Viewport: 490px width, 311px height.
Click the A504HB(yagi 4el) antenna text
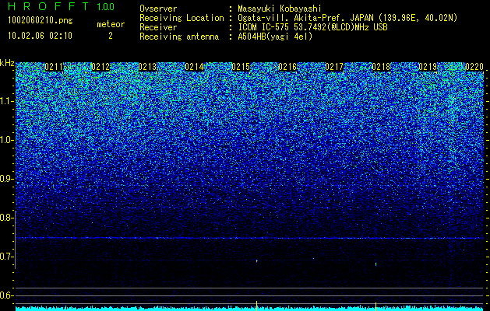(275, 37)
